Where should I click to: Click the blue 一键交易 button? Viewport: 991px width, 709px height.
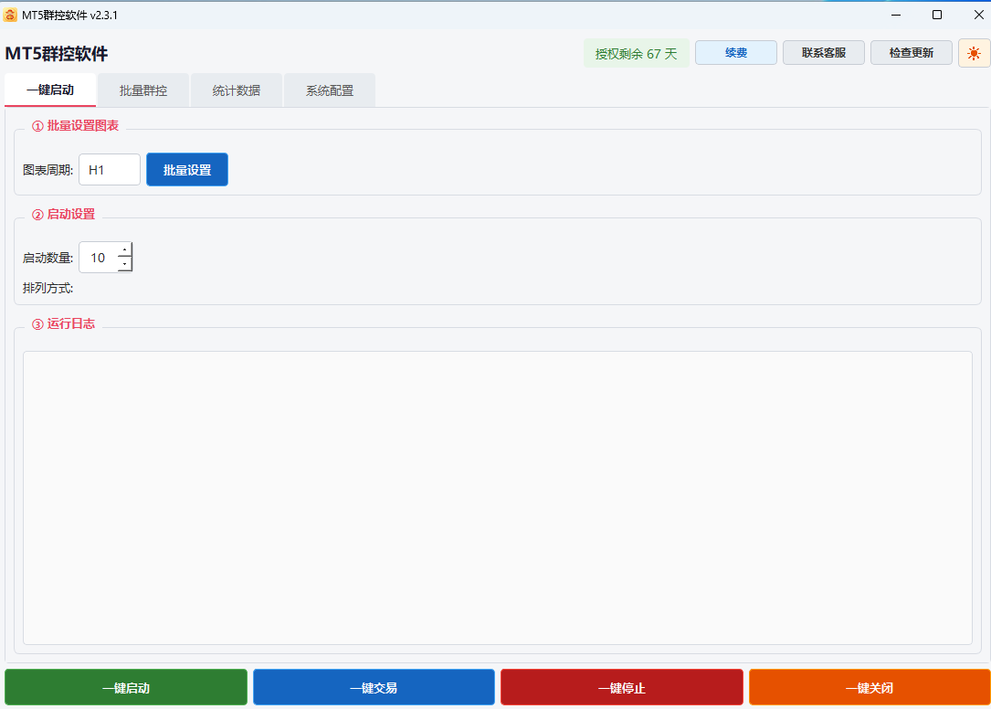374,687
